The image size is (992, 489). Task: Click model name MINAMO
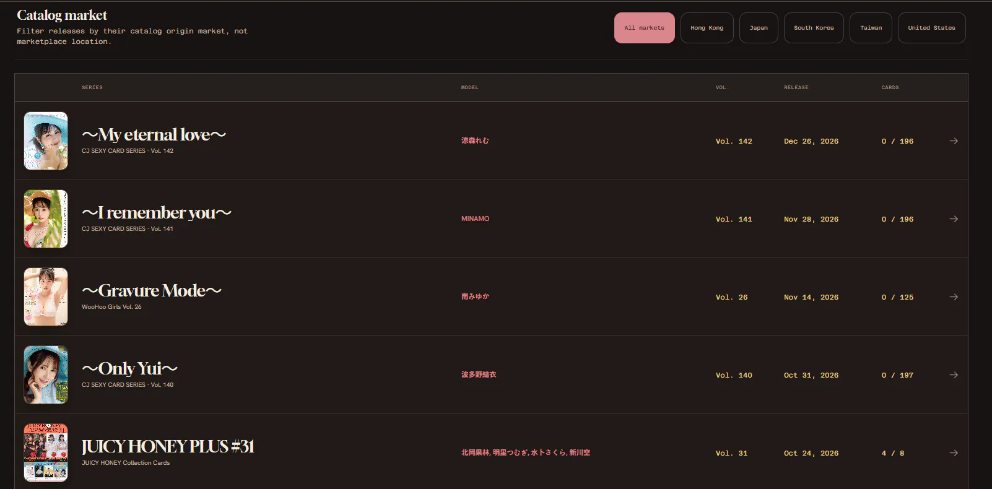tap(475, 219)
